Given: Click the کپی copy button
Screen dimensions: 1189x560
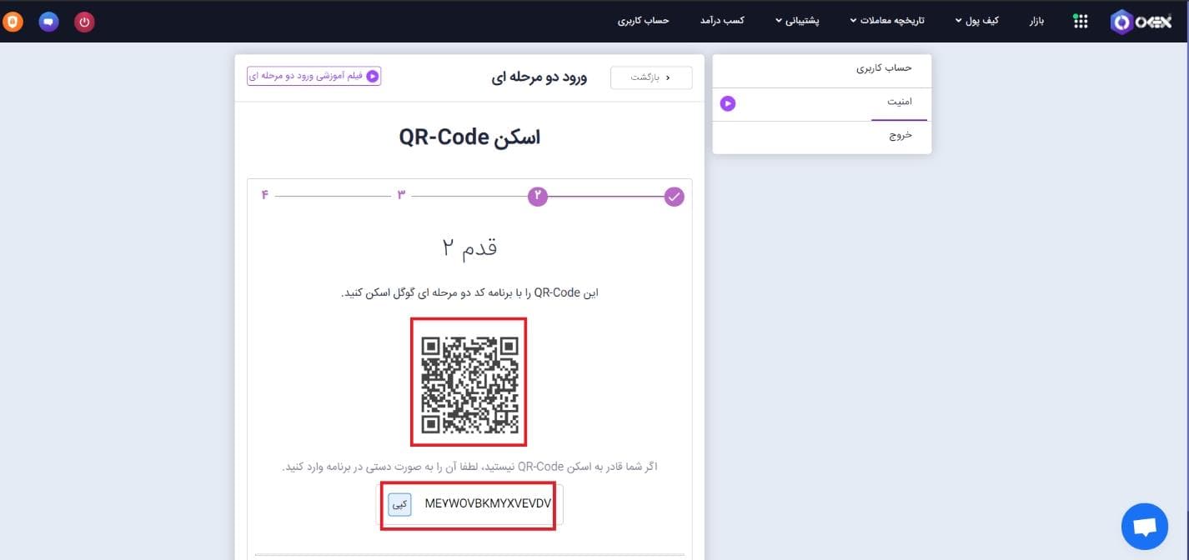Looking at the screenshot, I should click(x=399, y=504).
